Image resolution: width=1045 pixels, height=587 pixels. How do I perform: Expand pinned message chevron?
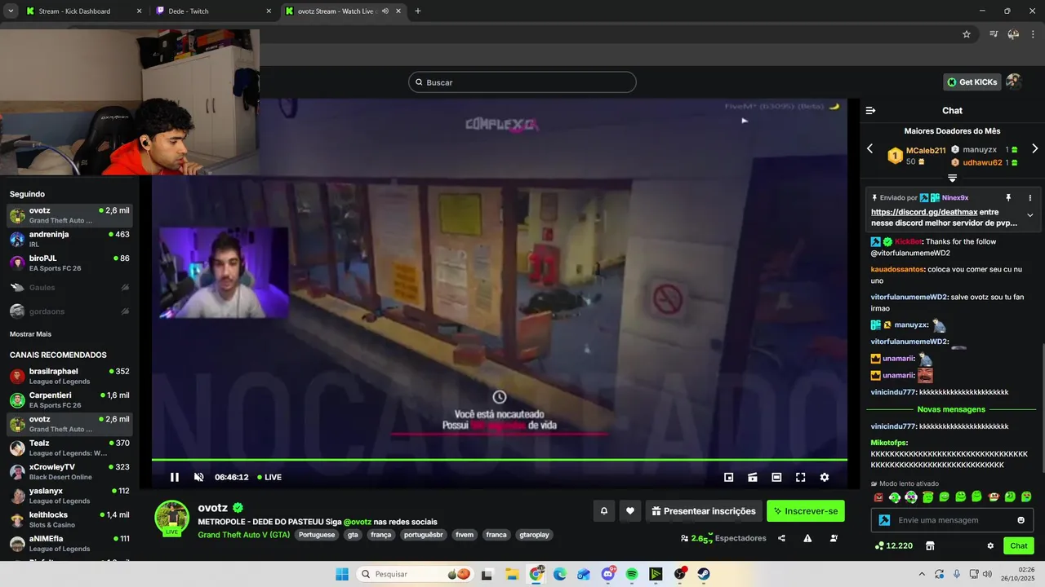click(1029, 215)
